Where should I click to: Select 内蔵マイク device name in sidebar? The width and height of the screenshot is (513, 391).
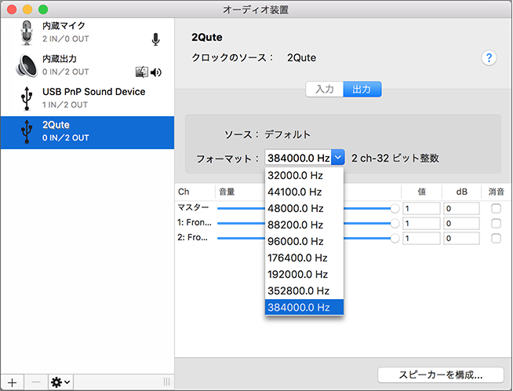(64, 26)
